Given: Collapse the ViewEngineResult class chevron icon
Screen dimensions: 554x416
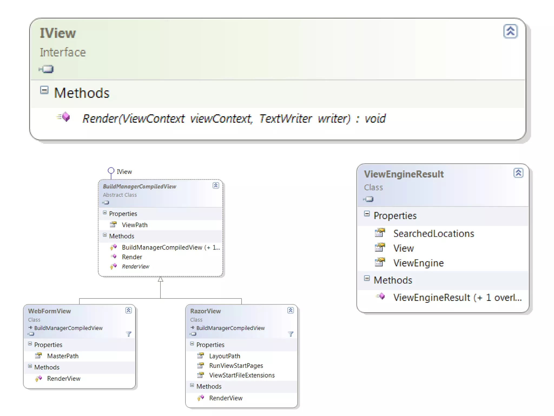Looking at the screenshot, I should coord(518,173).
